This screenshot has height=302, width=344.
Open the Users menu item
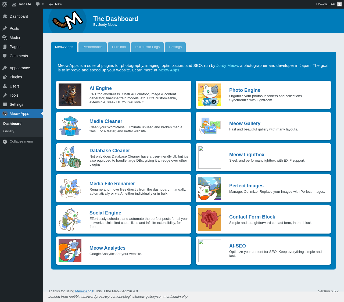point(21,86)
